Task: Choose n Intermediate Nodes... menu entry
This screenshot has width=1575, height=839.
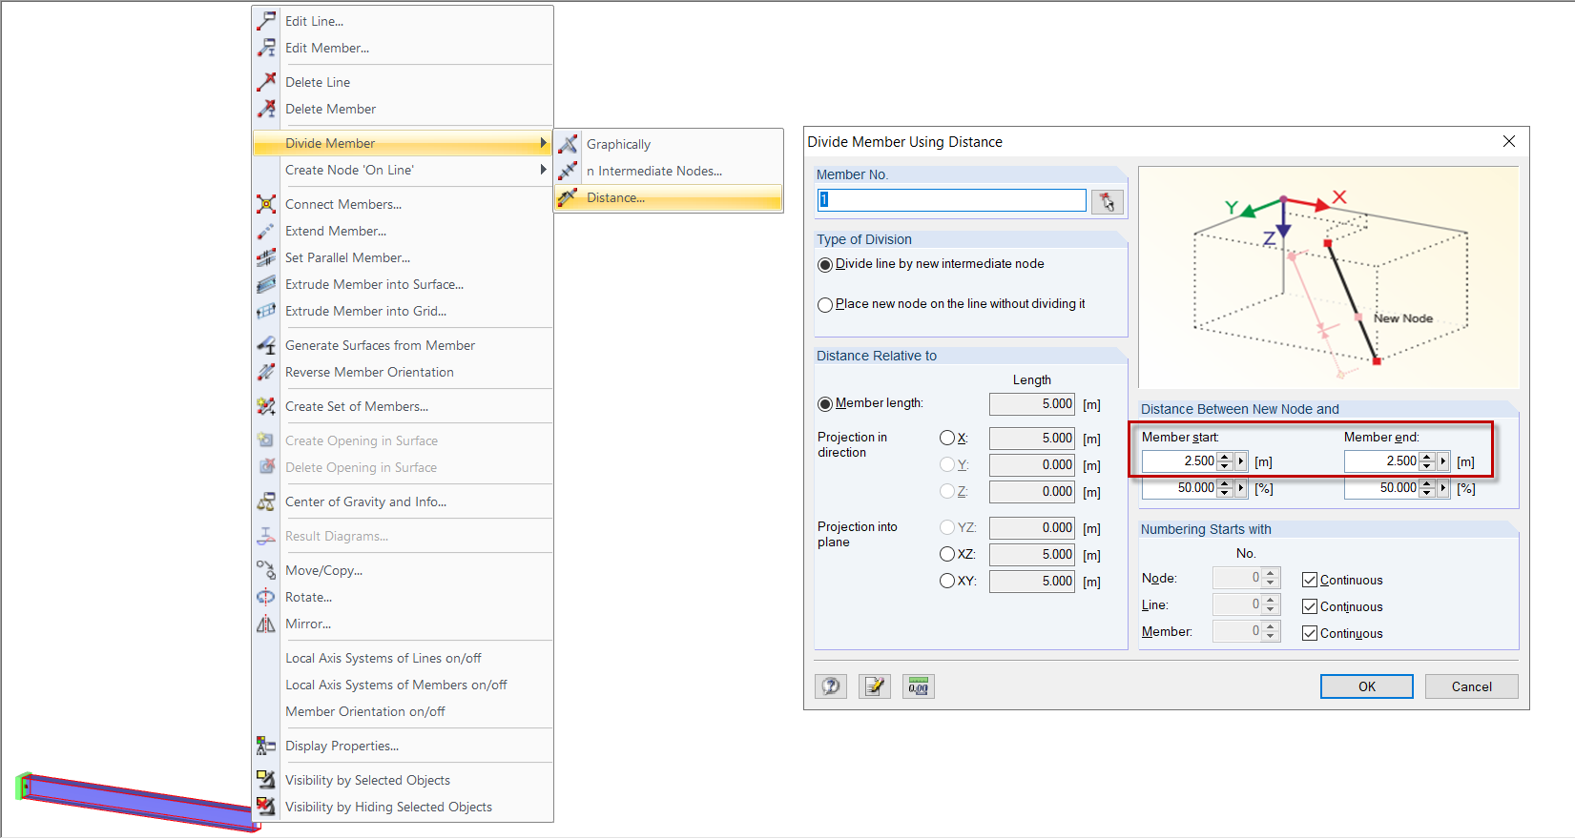Action: point(669,171)
